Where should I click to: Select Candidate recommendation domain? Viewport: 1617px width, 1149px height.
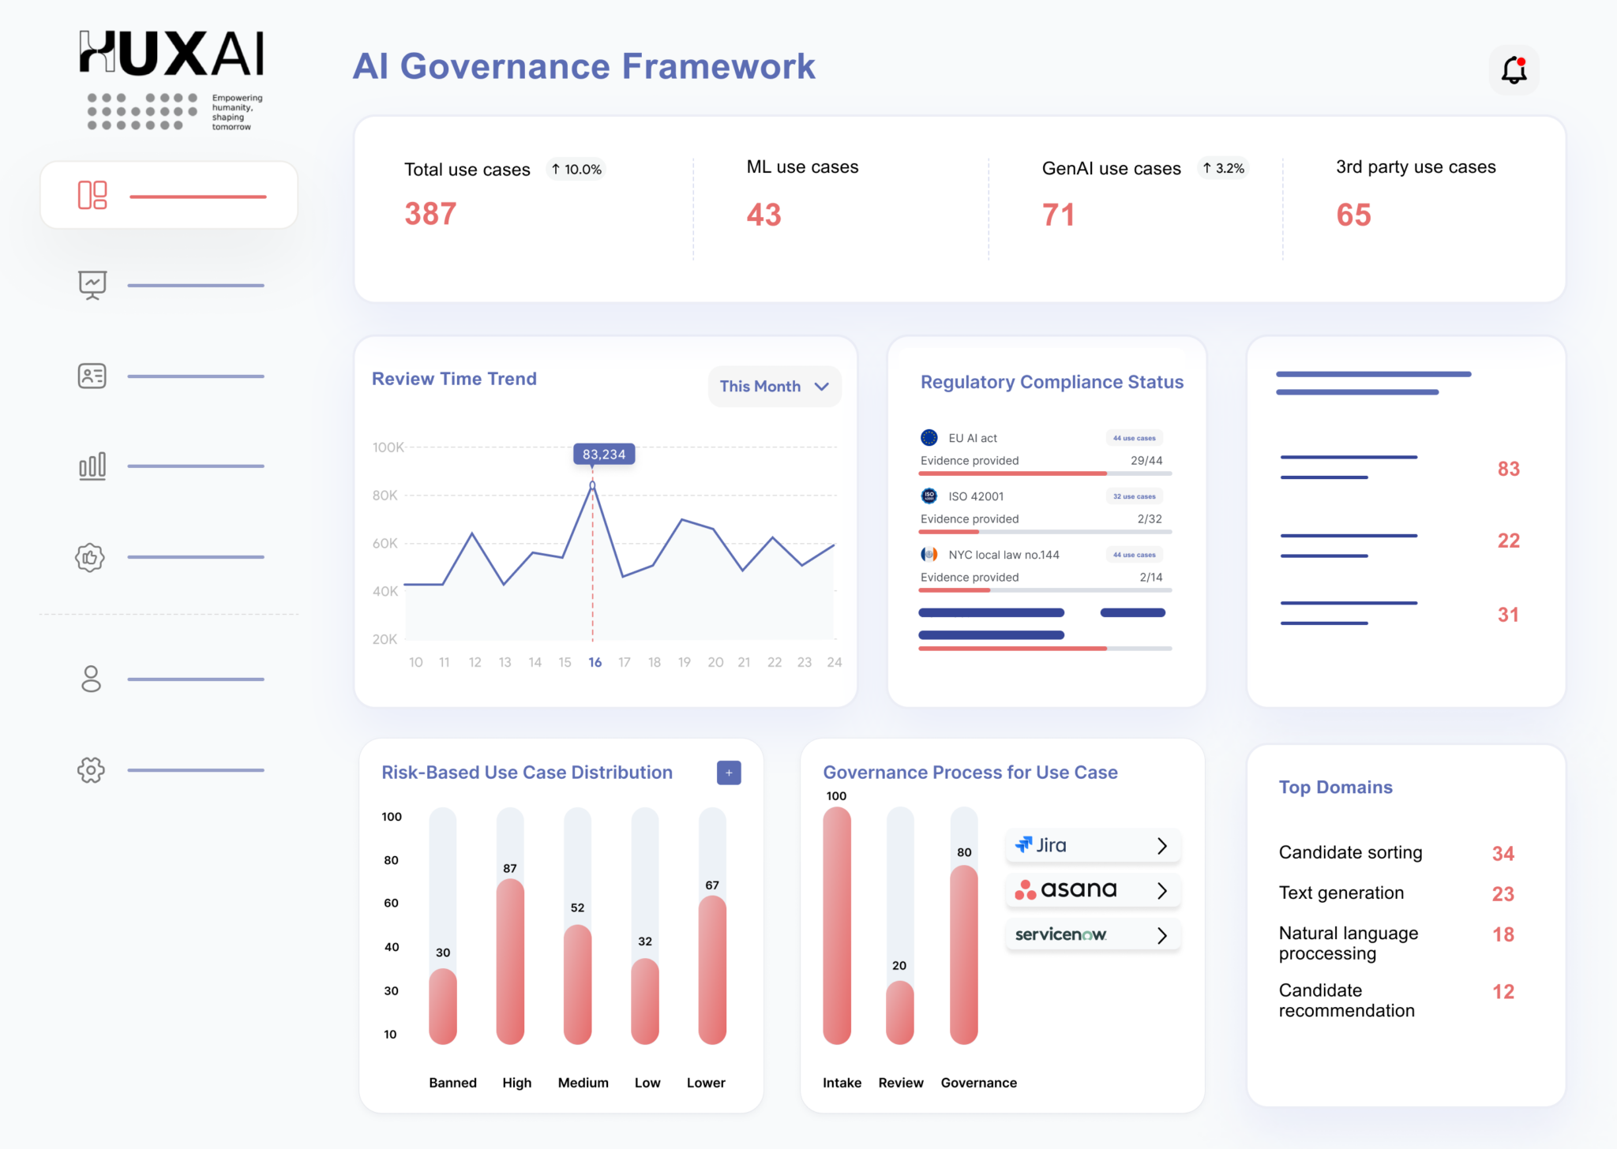(x=1346, y=1000)
